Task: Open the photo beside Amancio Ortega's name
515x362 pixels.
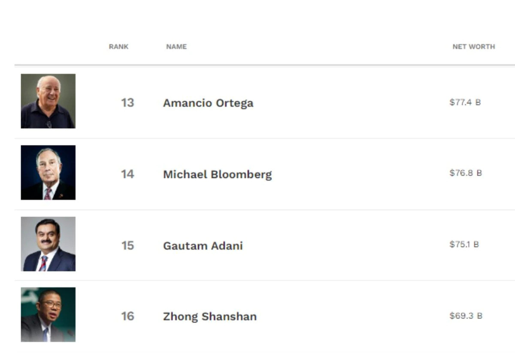Action: tap(48, 101)
